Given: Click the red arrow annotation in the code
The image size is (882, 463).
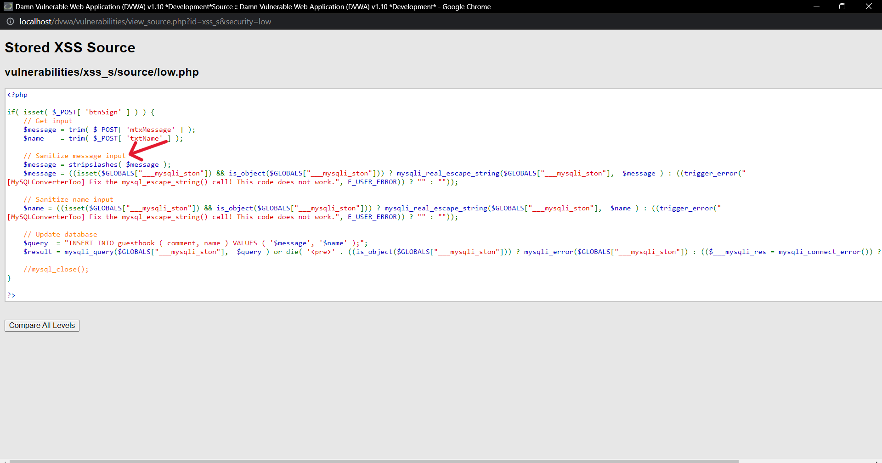Looking at the screenshot, I should 147,147.
